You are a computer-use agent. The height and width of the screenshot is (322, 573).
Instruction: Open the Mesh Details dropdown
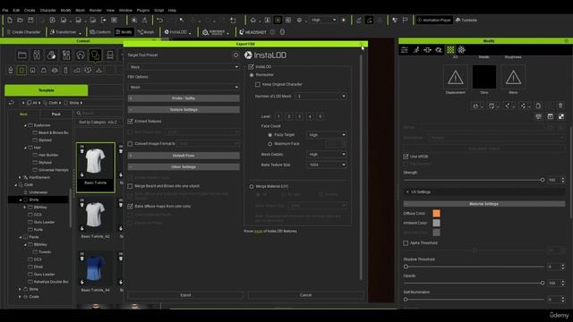(x=326, y=155)
